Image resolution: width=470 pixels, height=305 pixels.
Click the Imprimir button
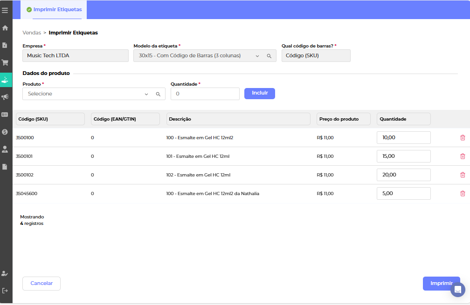441,283
